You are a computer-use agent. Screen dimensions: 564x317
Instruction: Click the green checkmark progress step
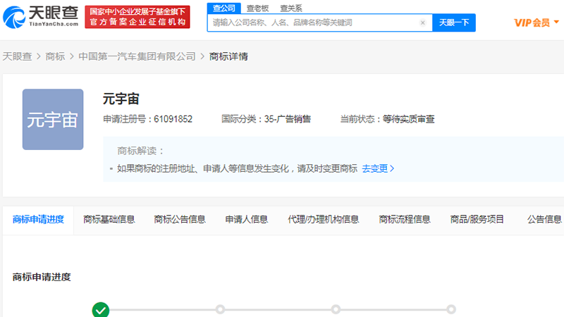click(x=101, y=309)
